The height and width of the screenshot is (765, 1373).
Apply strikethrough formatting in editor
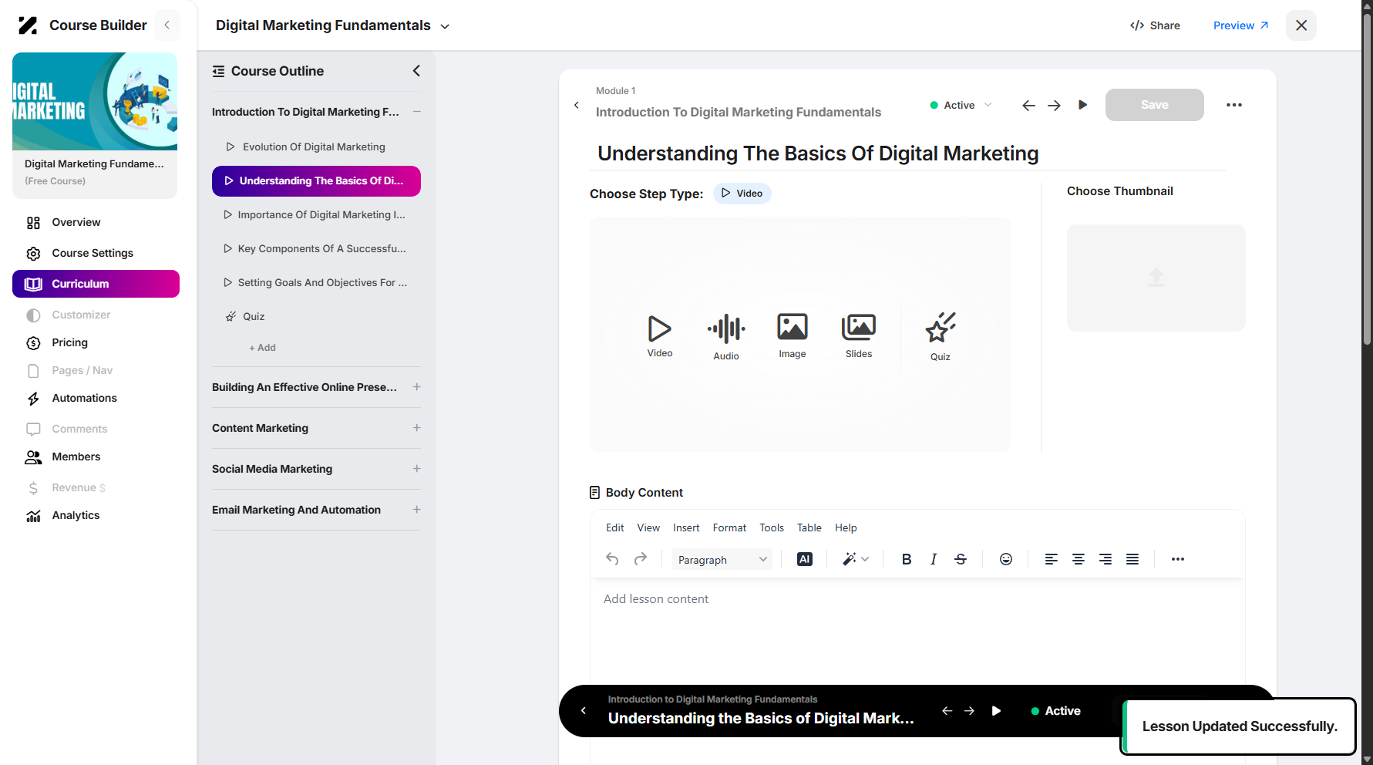click(961, 559)
